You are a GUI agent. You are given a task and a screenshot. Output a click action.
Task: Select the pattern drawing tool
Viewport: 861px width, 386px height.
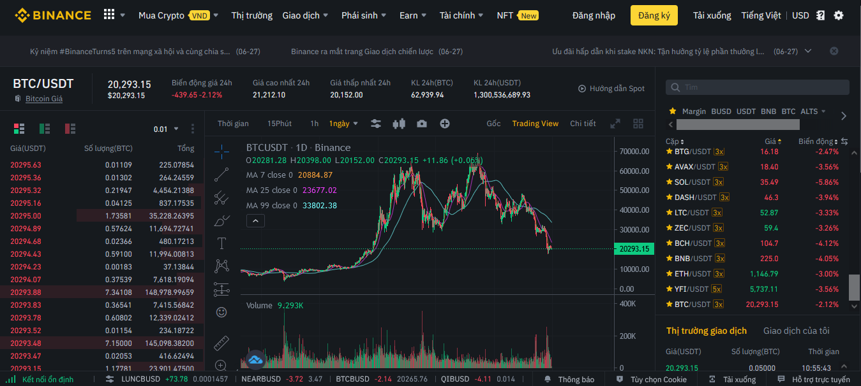[221, 265]
